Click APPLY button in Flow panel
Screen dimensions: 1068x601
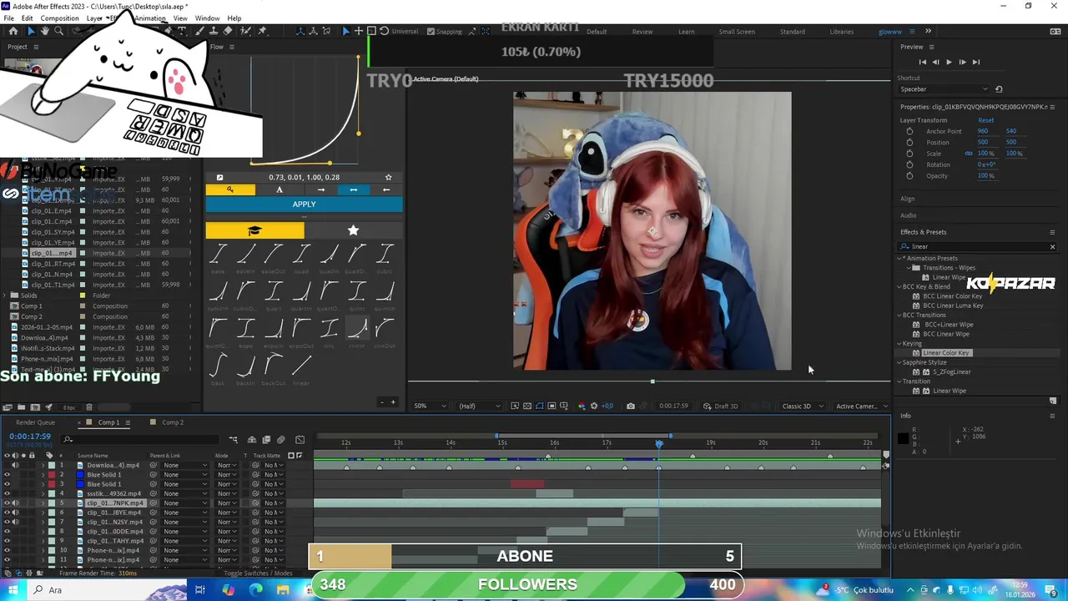pyautogui.click(x=304, y=205)
